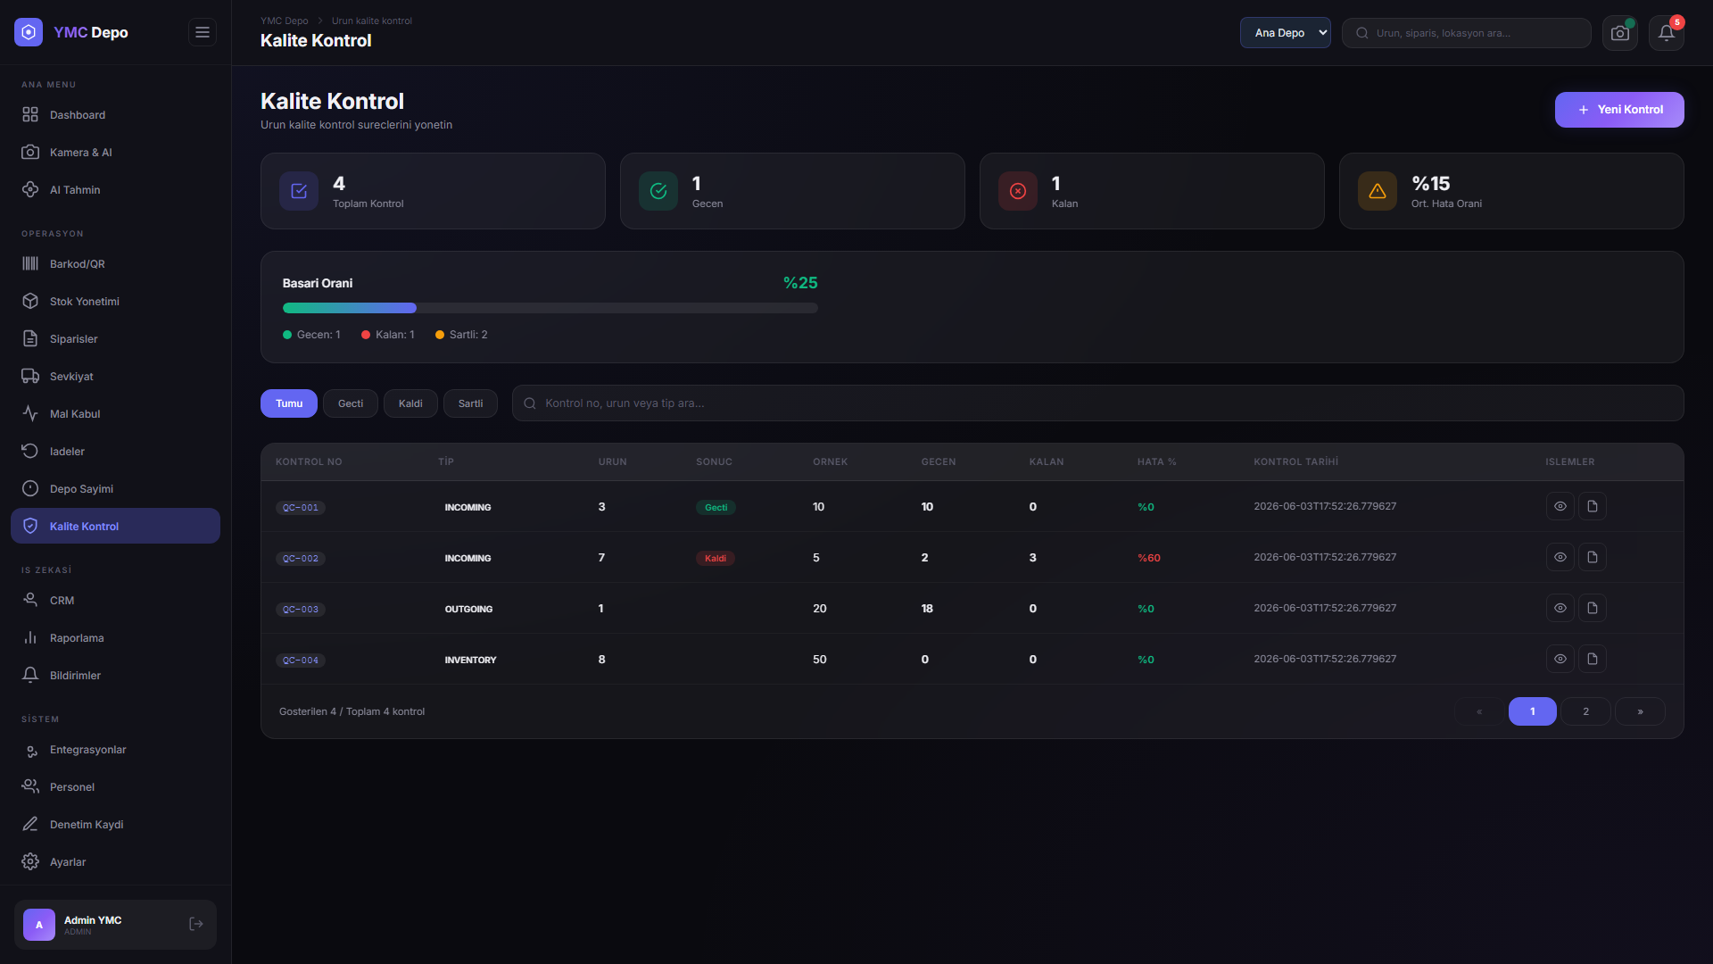Open Sevkiyat page

pos(115,377)
